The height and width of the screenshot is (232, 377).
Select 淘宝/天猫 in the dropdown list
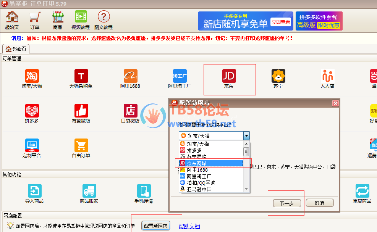(x=211, y=144)
